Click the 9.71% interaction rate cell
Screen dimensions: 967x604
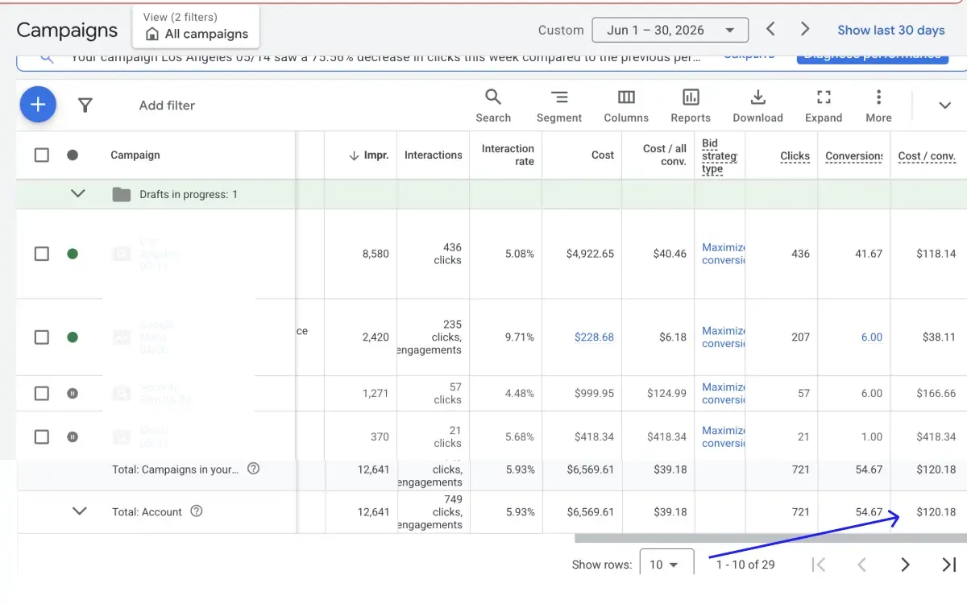pyautogui.click(x=520, y=337)
